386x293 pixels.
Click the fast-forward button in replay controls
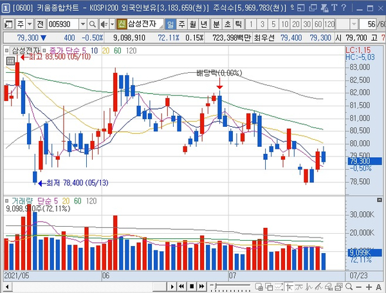point(201,287)
